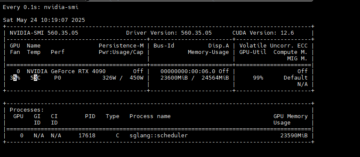Click the 'Processes:' section label
This screenshot has height=157, width=360.
(x=27, y=110)
